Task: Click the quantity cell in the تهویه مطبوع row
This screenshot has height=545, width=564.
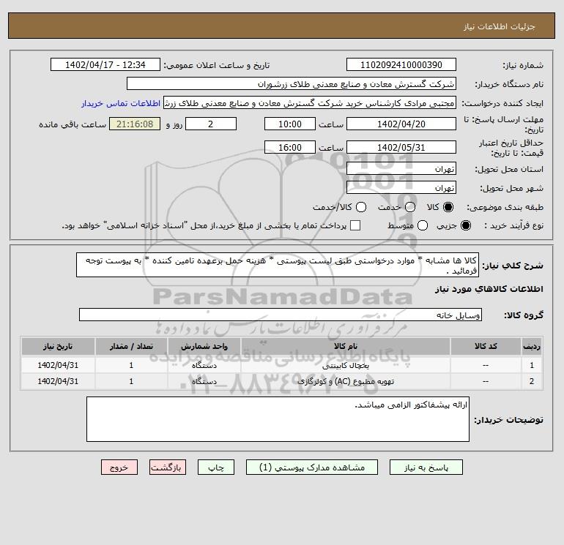Action: (131, 381)
